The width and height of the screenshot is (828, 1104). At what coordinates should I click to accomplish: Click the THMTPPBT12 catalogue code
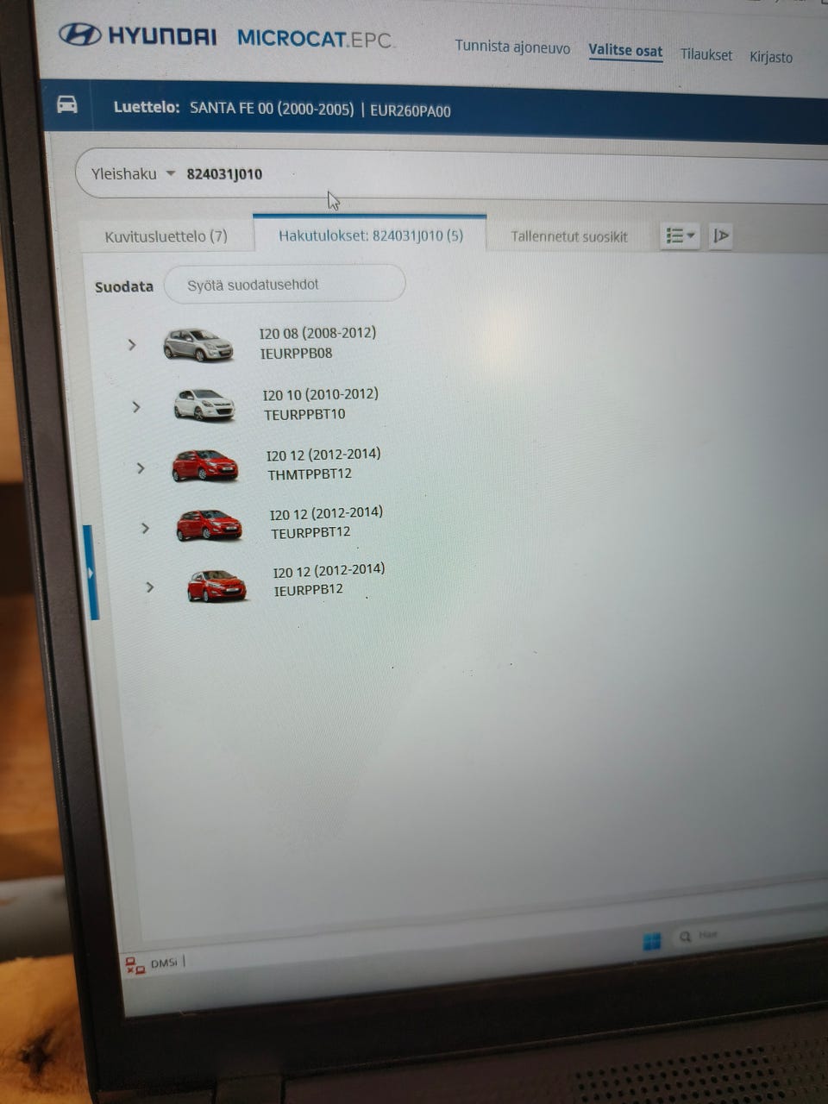pos(310,474)
